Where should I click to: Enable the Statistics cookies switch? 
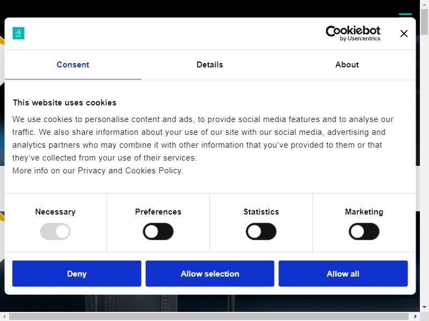[261, 232]
